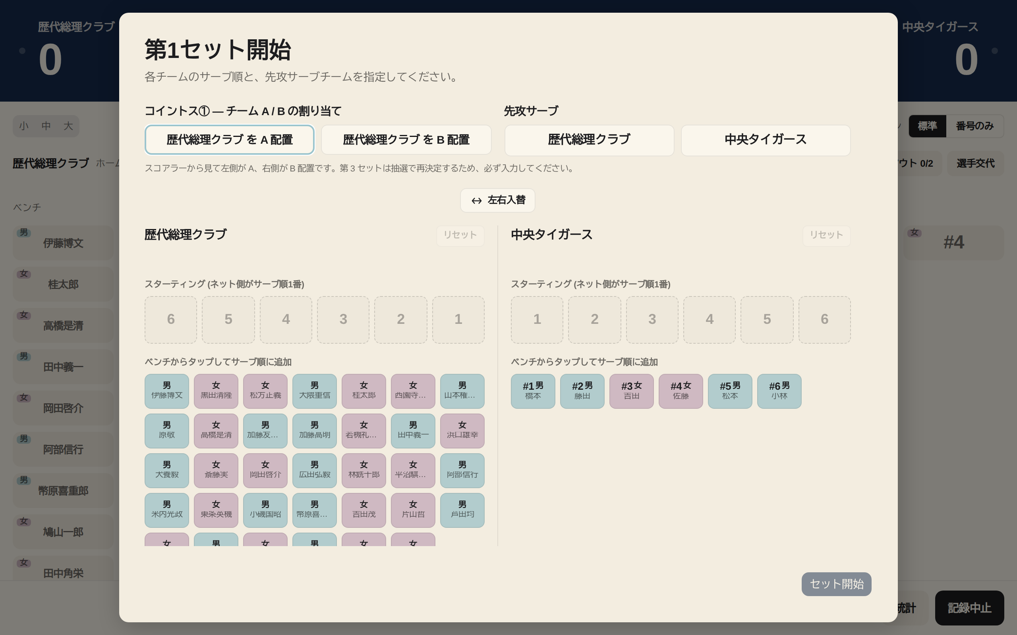Tap the 阿部信行 chip in the dialog
Screen dimensions: 1017x635
[x=462, y=470]
